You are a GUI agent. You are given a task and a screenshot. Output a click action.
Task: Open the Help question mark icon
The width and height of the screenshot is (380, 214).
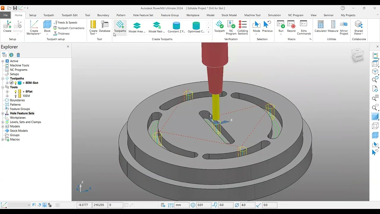click(343, 8)
